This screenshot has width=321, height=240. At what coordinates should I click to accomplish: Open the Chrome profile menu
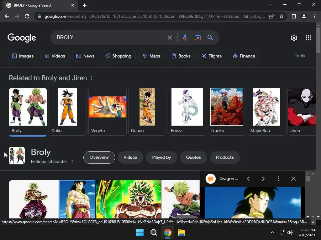304,16
